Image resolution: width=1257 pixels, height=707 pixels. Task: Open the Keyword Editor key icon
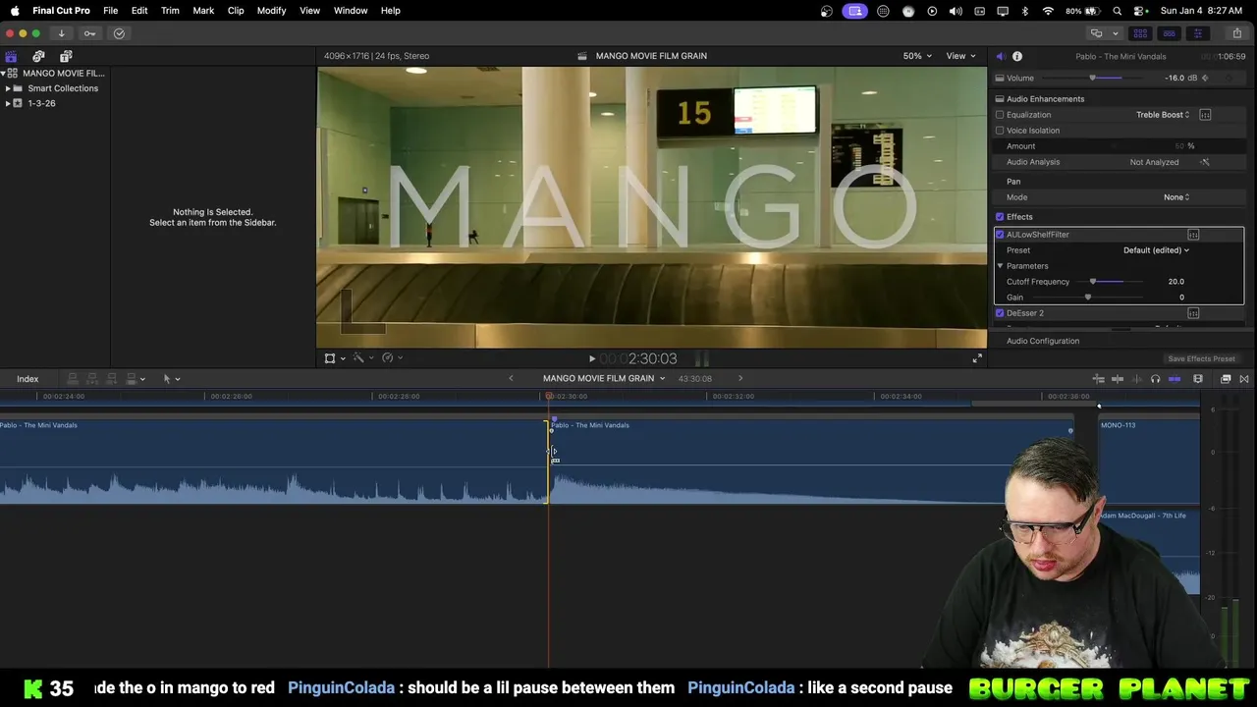(x=89, y=33)
